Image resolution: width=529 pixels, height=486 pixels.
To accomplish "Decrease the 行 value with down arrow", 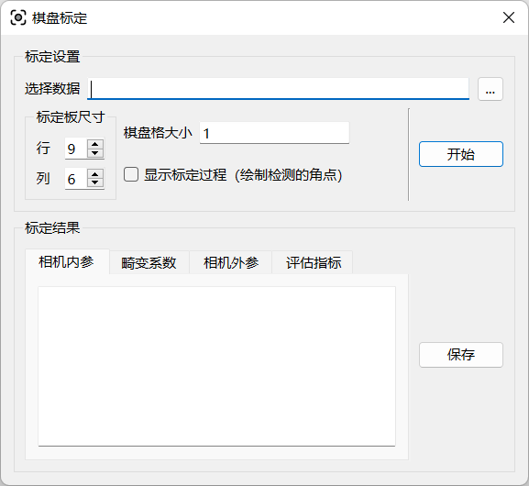I will point(95,153).
